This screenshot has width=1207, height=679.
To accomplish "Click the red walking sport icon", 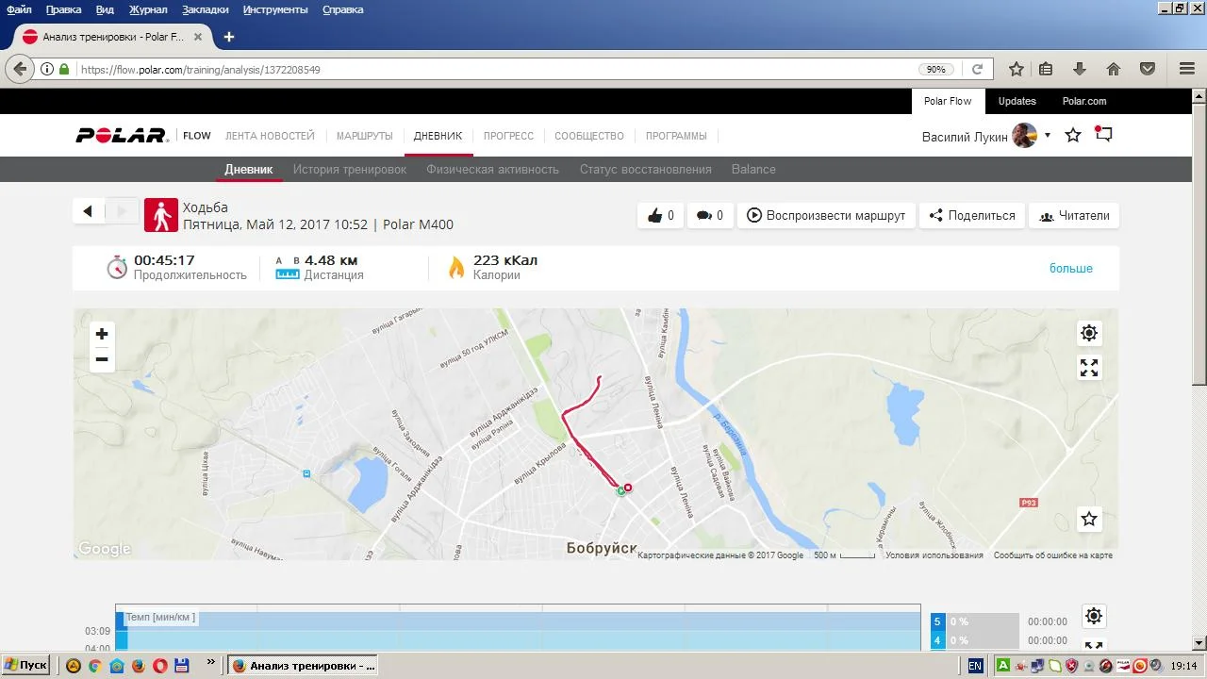I will [x=161, y=215].
